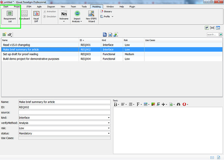Open the Agile tab
The height and width of the screenshot is (160, 224).
[x=39, y=6]
